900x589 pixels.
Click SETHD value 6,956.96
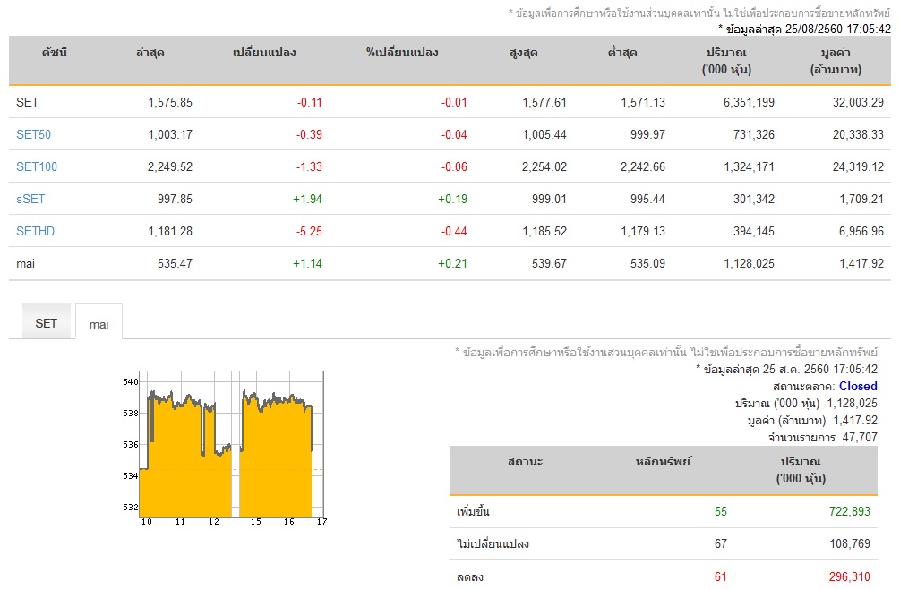[x=861, y=231]
